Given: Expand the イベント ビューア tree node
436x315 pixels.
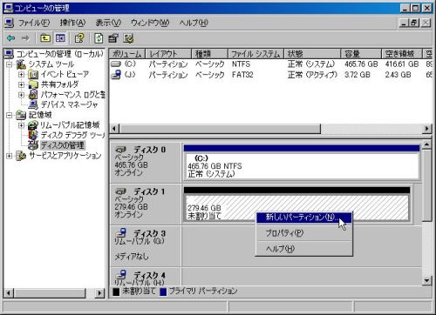Looking at the screenshot, I should (21, 75).
